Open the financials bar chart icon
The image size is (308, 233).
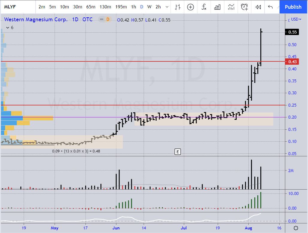pyautogui.click(x=218, y=7)
